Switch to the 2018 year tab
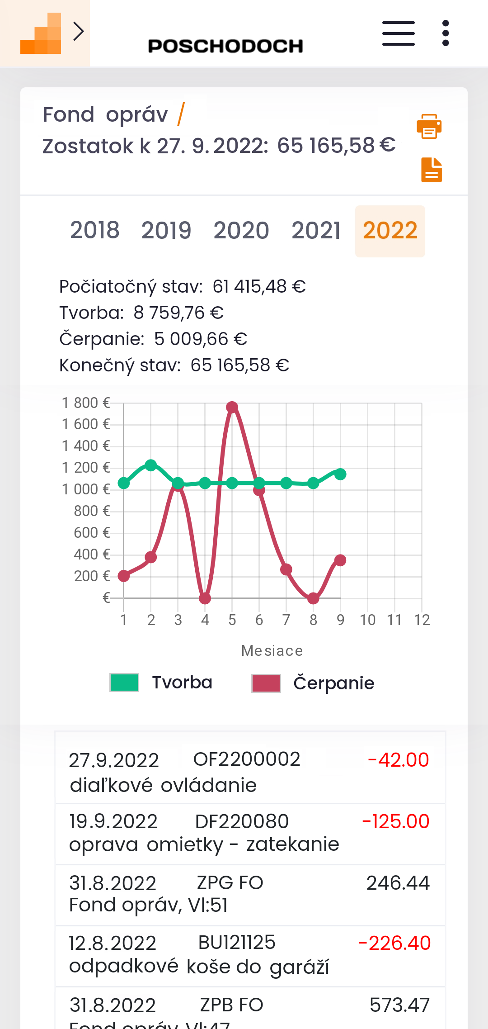Image resolution: width=488 pixels, height=1029 pixels. tap(95, 231)
